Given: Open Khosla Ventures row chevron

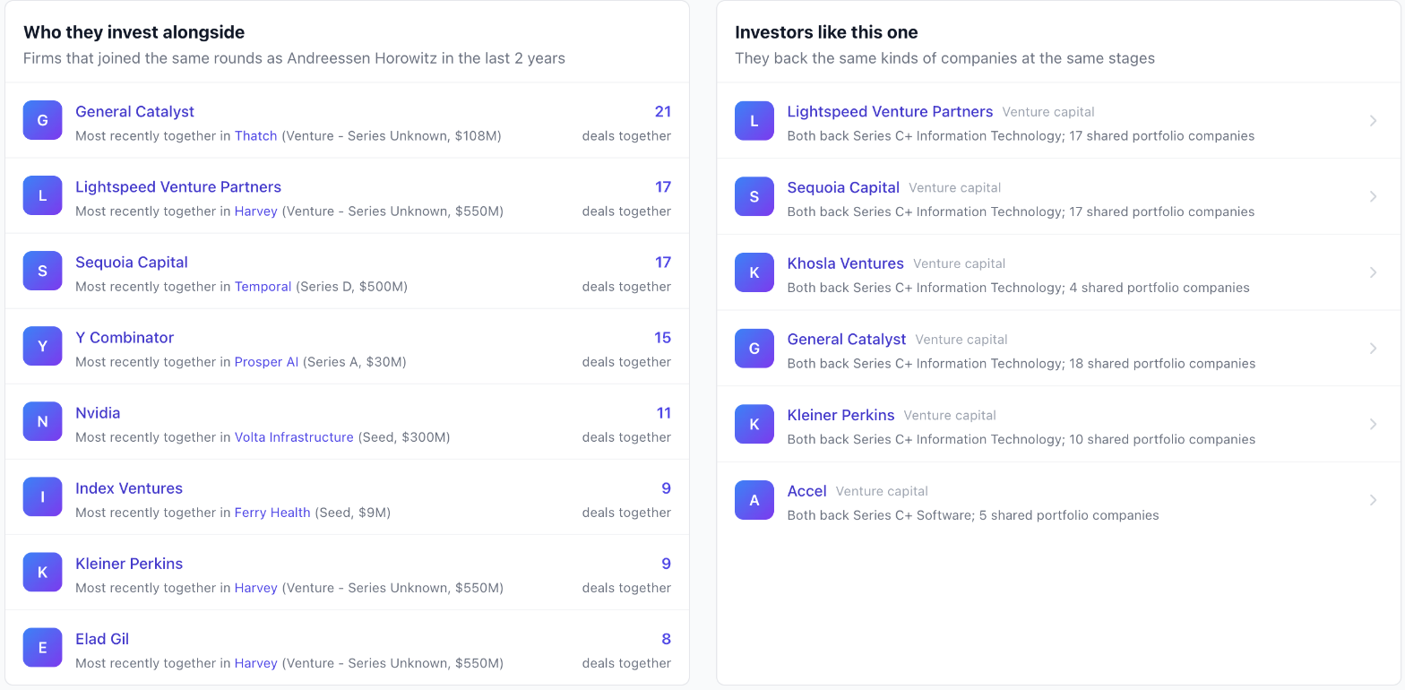Looking at the screenshot, I should 1373,272.
